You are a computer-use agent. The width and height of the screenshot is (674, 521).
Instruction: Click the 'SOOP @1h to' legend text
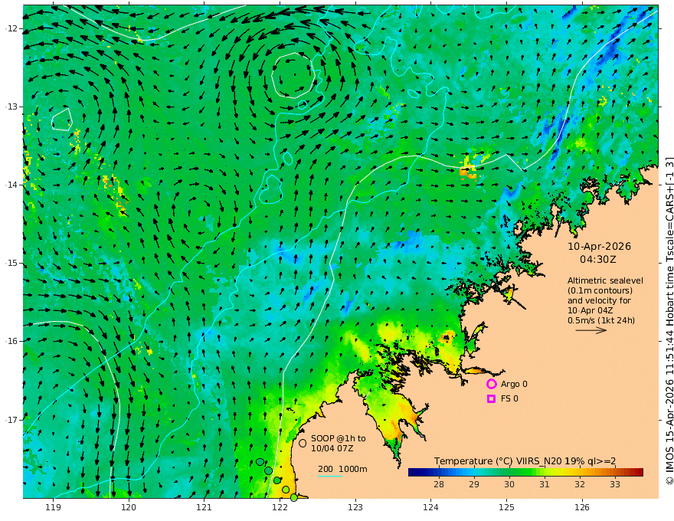point(339,438)
